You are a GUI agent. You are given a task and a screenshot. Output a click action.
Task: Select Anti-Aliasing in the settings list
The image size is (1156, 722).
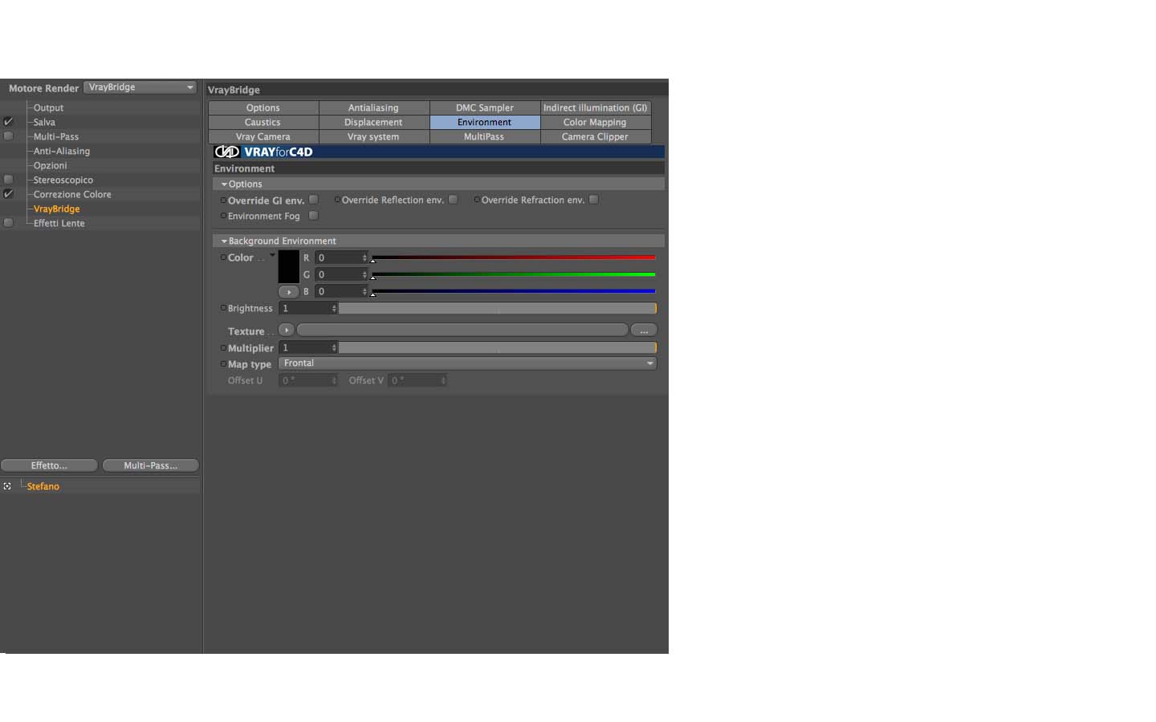point(62,151)
